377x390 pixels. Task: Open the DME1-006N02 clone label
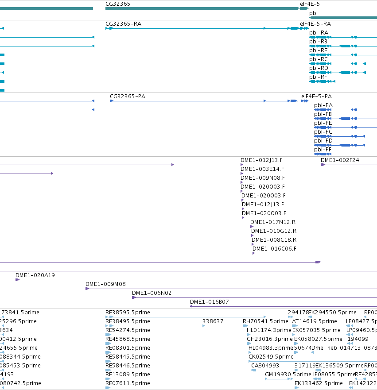152,293
